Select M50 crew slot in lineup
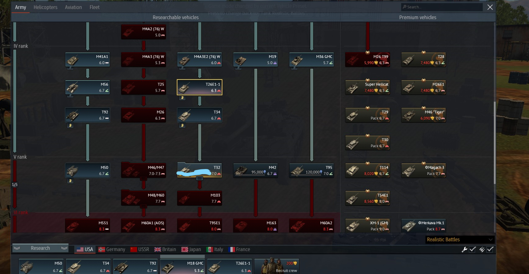This screenshot has width=529, height=274. coord(41,267)
